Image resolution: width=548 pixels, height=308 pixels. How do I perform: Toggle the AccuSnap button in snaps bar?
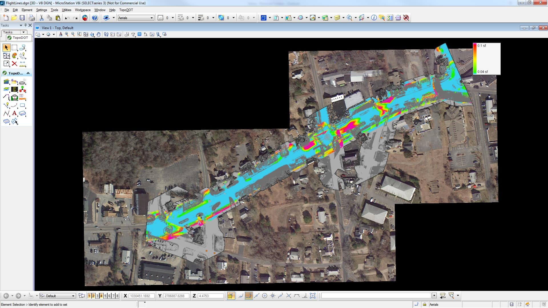coord(230,296)
